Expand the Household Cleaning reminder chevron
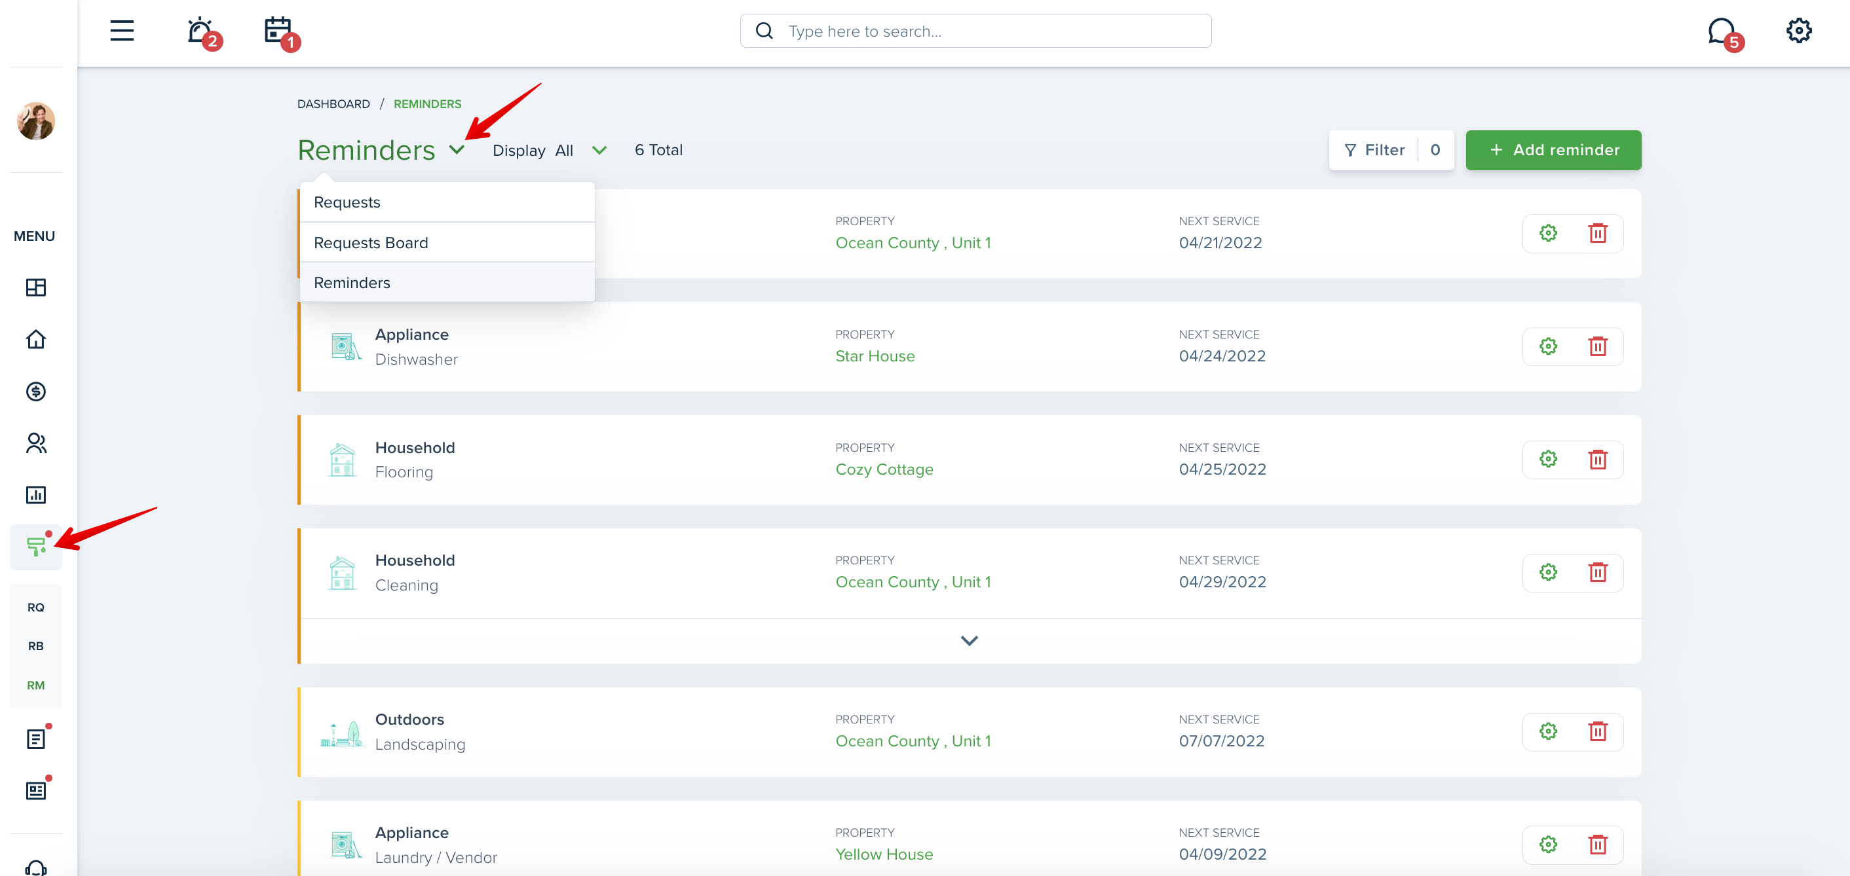1850x876 pixels. pos(969,640)
